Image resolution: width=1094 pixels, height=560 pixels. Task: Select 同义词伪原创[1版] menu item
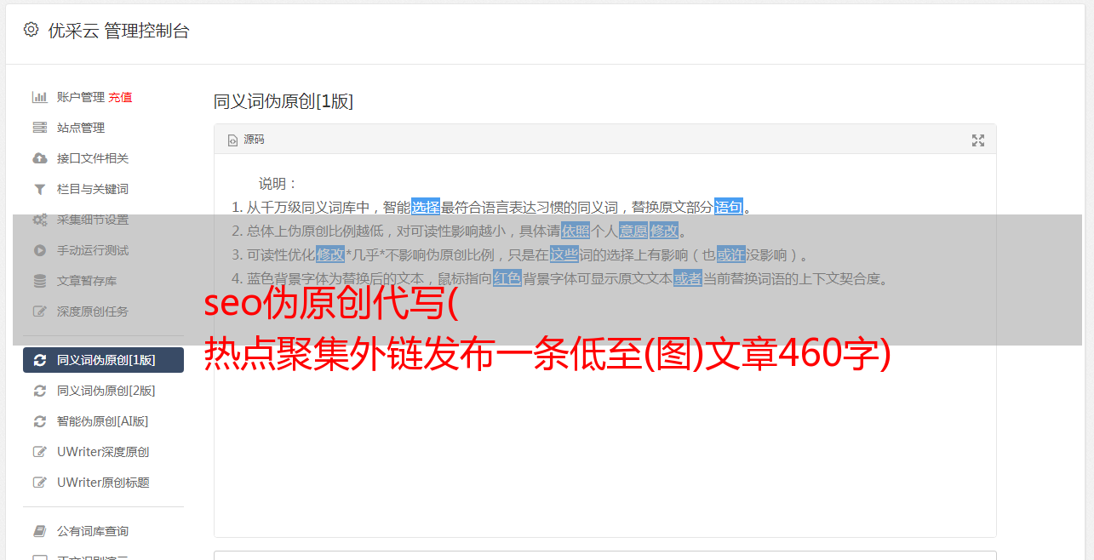(103, 360)
